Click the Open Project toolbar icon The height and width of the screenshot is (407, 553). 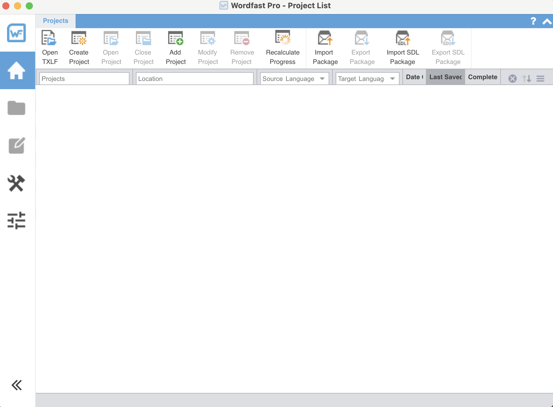click(x=111, y=48)
